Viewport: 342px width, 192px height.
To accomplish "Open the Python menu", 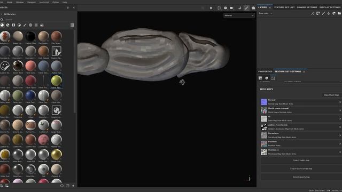I will 56,2.
